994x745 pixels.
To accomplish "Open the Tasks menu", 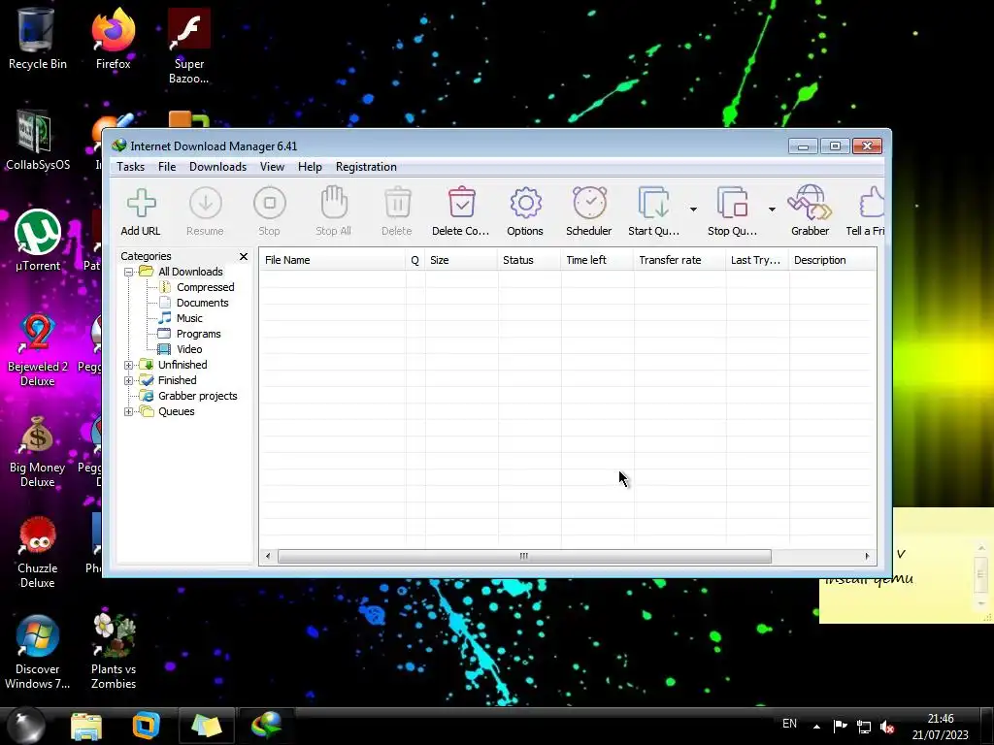I will (131, 167).
